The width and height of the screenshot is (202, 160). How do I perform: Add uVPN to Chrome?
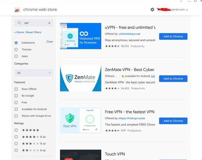[x=173, y=36]
